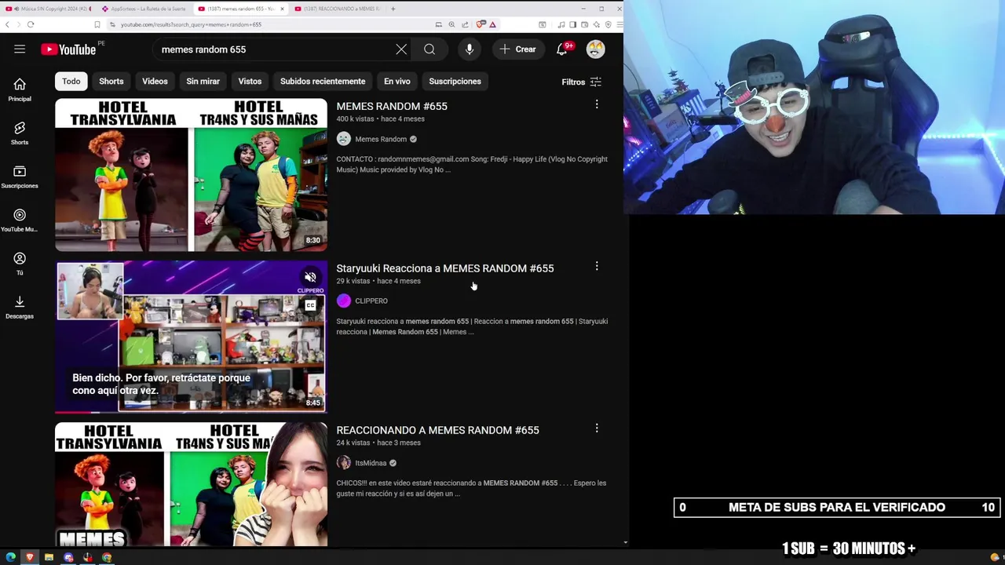The image size is (1005, 565).
Task: Open ItsMidnaa reaction video thumbnail
Action: 191,484
